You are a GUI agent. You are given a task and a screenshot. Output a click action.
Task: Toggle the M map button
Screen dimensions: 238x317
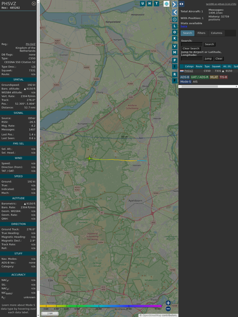tap(174, 53)
